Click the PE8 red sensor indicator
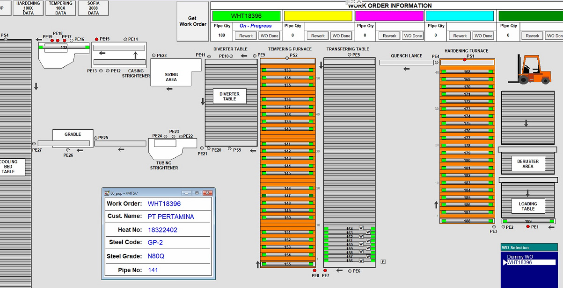563x288 pixels. [314, 270]
